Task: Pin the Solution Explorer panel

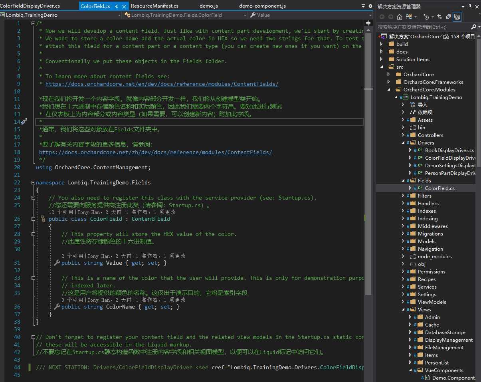Action: (x=470, y=6)
